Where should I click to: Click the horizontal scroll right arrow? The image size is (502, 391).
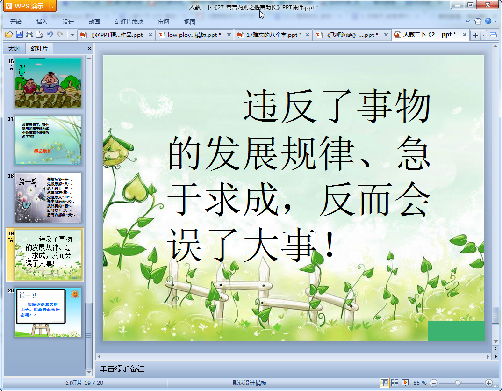(488, 356)
